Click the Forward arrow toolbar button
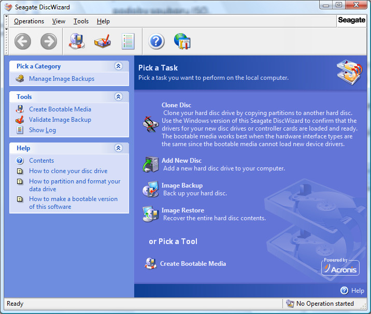The height and width of the screenshot is (314, 371). [x=49, y=41]
